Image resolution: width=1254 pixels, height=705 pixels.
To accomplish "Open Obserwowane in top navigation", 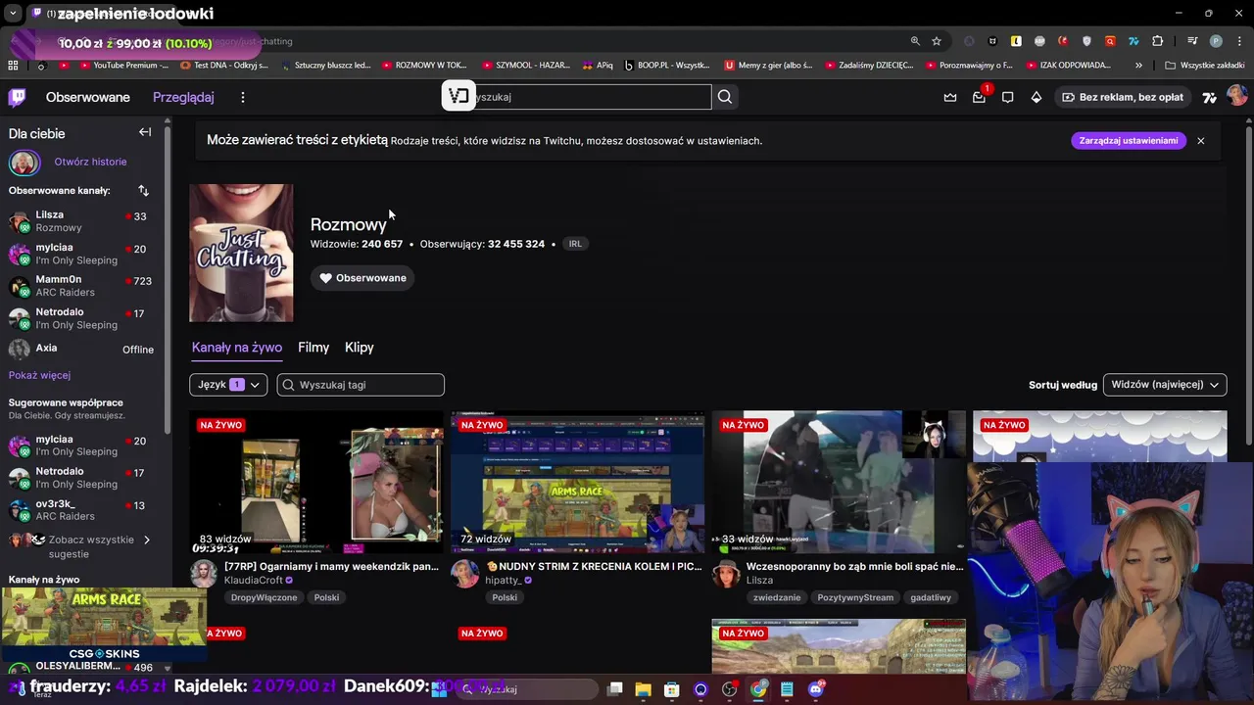I will click(88, 97).
